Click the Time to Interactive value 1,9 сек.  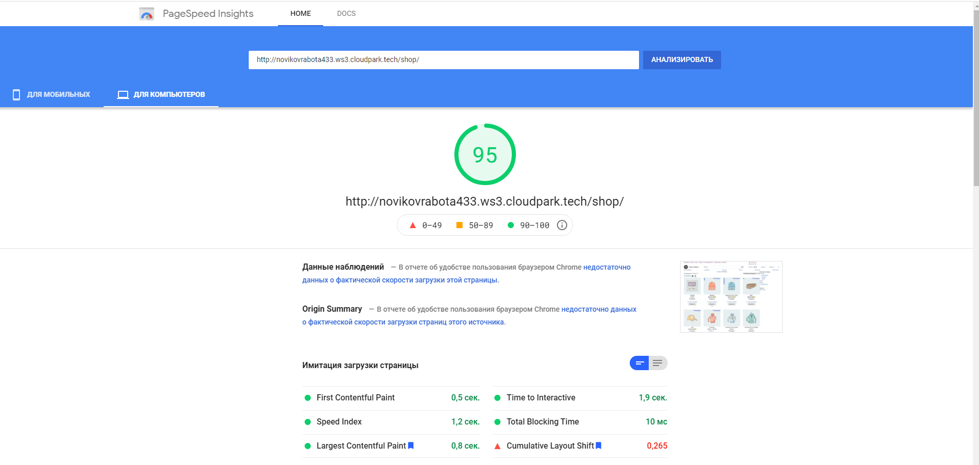coord(653,398)
